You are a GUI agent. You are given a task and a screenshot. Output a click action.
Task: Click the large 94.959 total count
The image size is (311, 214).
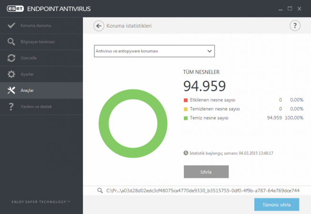point(204,86)
